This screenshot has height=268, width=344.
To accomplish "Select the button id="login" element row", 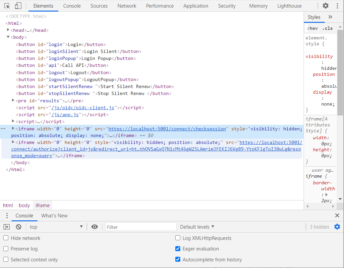I will point(61,44).
